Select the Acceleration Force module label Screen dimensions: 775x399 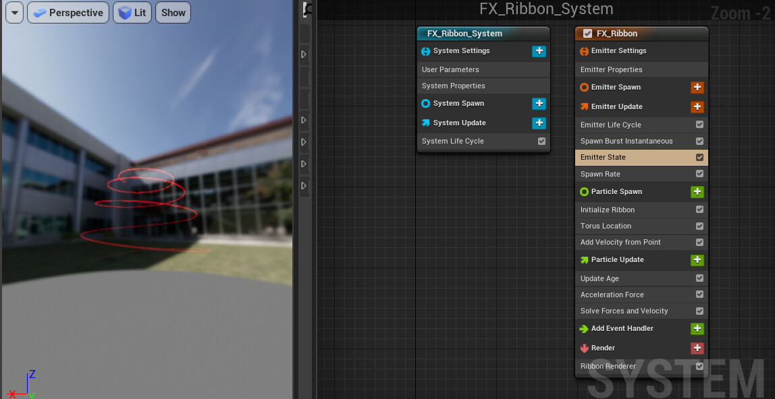click(612, 295)
